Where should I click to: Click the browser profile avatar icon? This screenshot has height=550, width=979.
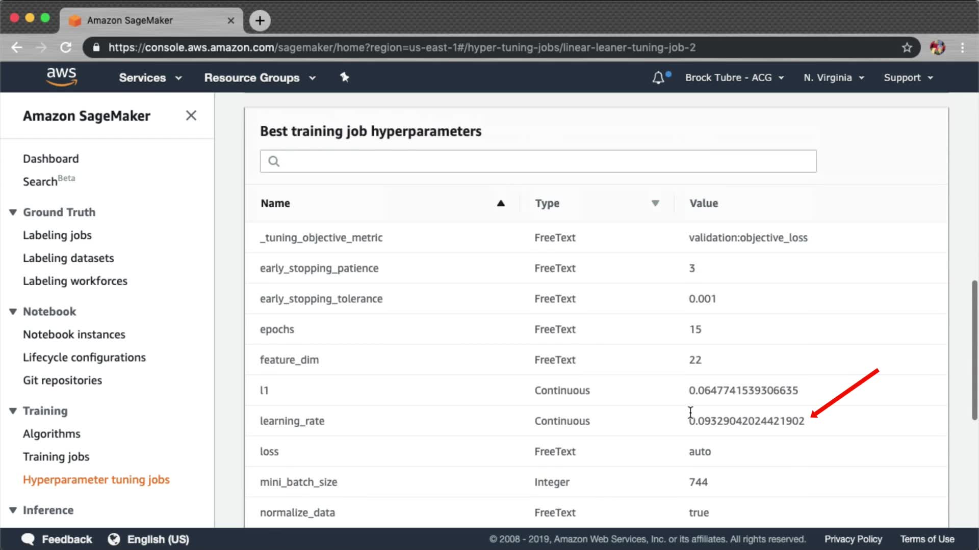pyautogui.click(x=937, y=48)
